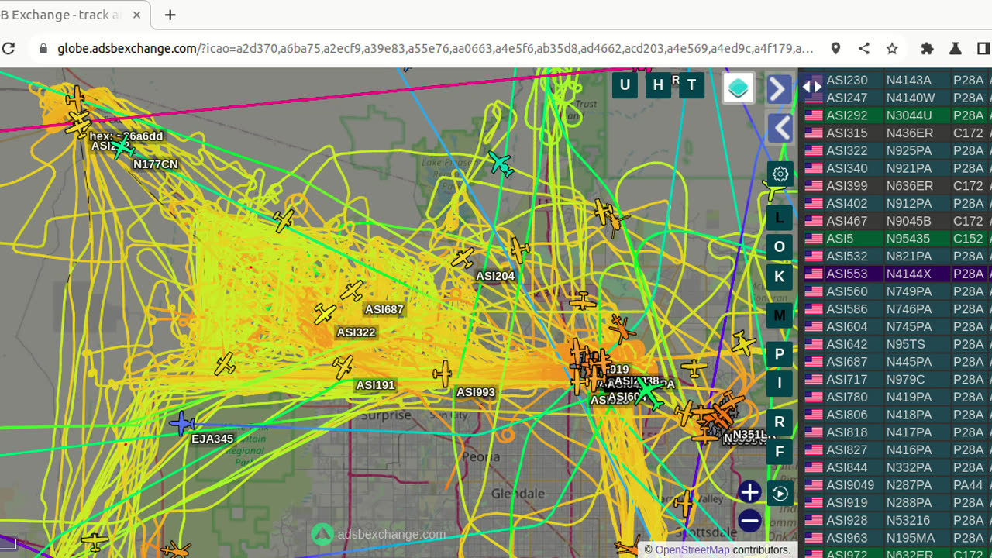Open Chrome Labs flask icon
Screen dimensions: 992x558
point(955,48)
